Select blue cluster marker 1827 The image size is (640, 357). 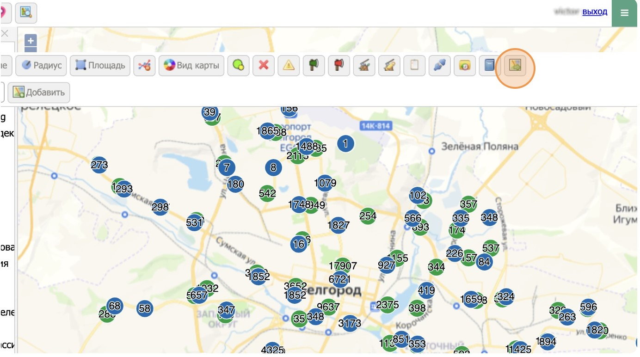(338, 226)
